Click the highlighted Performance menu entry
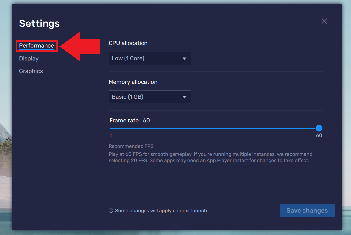 (36, 46)
